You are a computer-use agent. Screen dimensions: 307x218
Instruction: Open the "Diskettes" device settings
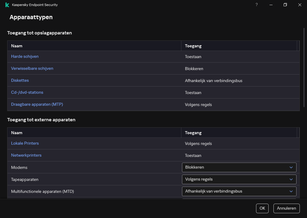click(20, 80)
